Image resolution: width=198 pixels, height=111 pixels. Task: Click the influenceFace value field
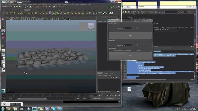(128, 45)
